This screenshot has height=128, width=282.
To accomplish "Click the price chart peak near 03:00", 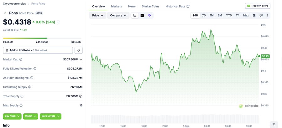I will click(x=211, y=30).
